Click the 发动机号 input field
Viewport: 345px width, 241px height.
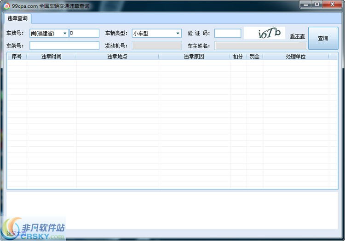[157, 46]
